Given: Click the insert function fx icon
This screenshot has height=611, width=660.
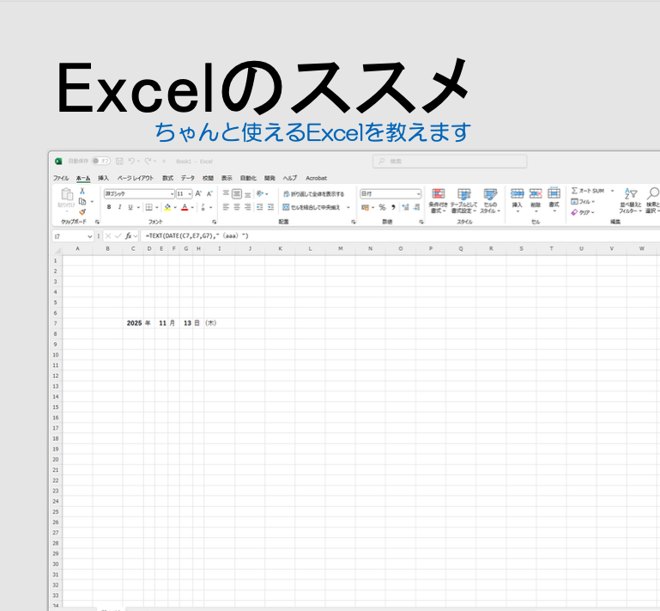Looking at the screenshot, I should (129, 235).
